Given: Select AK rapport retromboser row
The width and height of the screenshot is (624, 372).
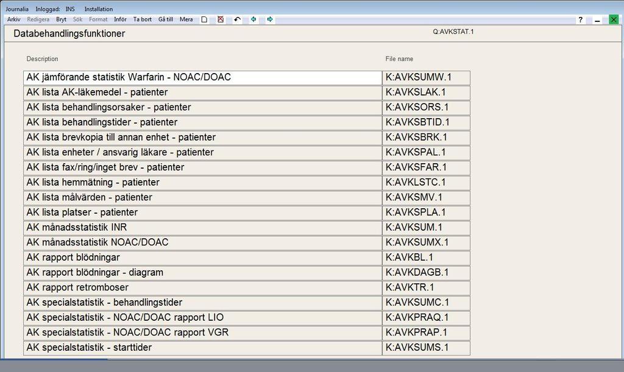Looking at the screenshot, I should 202,288.
